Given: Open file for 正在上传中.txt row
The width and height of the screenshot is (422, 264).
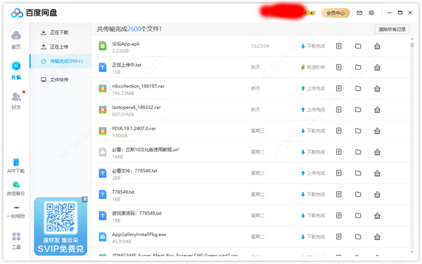Looking at the screenshot, I should click(x=339, y=67).
